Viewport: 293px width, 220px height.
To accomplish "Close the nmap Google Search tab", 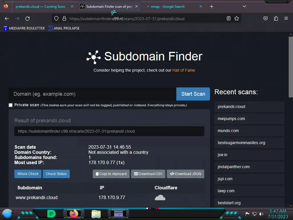I will pyautogui.click(x=201, y=6).
